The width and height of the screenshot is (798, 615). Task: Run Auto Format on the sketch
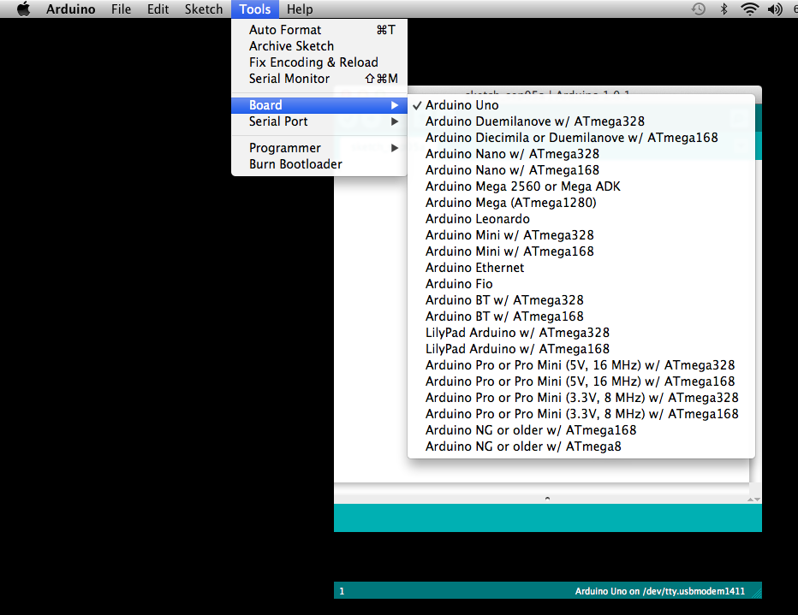pos(284,29)
